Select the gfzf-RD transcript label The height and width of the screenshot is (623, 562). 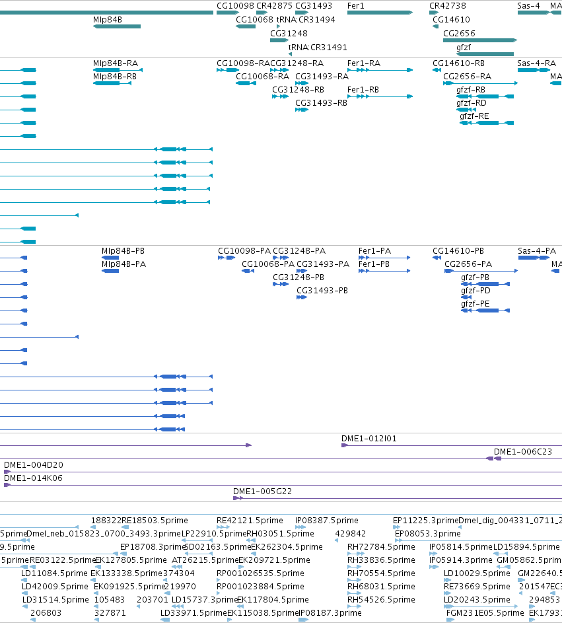coord(472,103)
